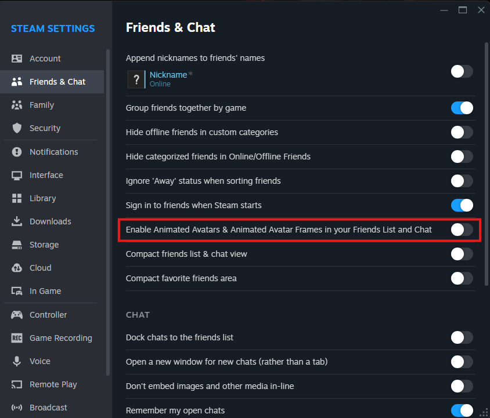
Task: Open the Downloads arrow icon
Action: coord(17,221)
